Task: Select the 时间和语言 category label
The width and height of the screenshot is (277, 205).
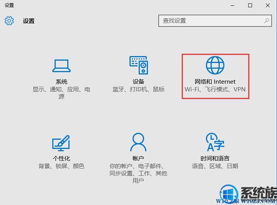Action: 215,159
